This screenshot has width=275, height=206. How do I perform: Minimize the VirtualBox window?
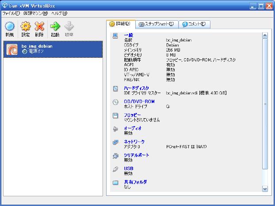coord(253,6)
